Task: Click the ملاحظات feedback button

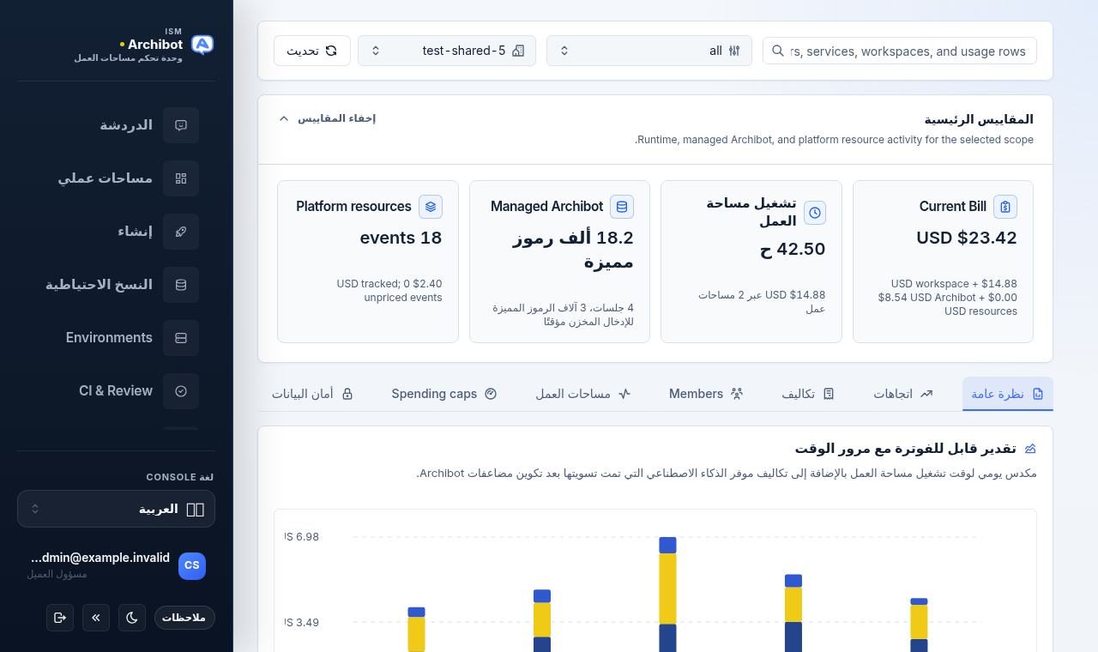Action: click(184, 618)
